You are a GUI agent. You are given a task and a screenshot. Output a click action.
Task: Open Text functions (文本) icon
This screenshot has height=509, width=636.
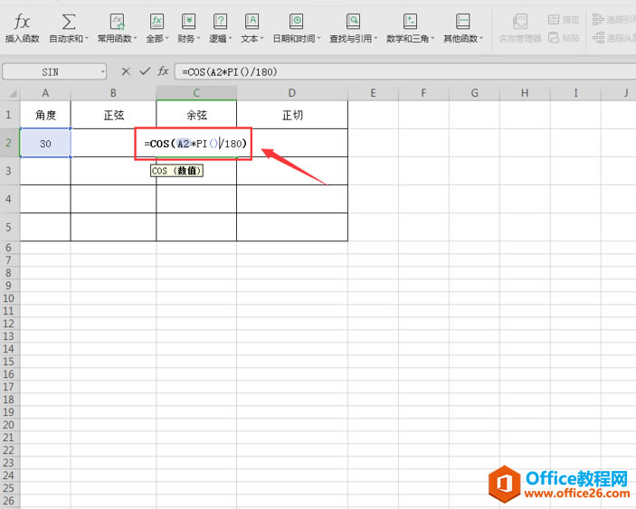coord(252,22)
